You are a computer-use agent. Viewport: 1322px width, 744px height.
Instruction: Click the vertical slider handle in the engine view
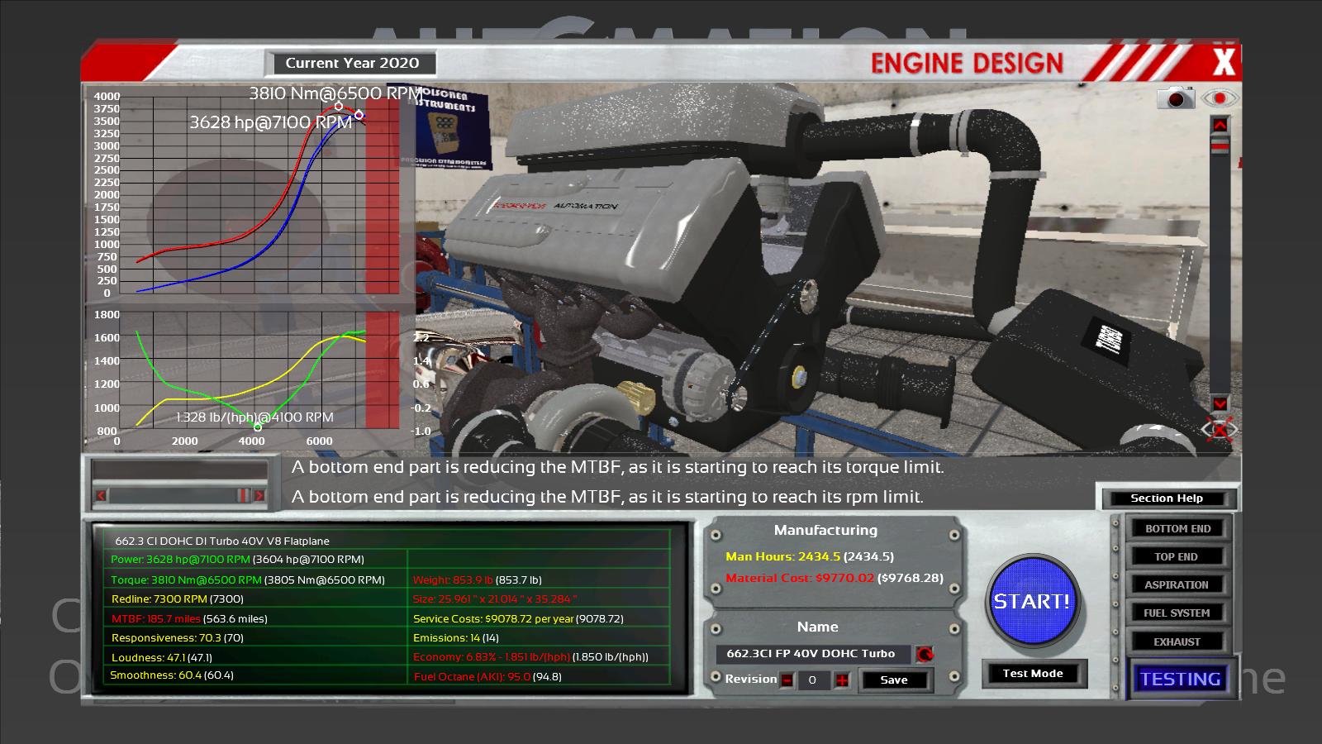[1220, 145]
